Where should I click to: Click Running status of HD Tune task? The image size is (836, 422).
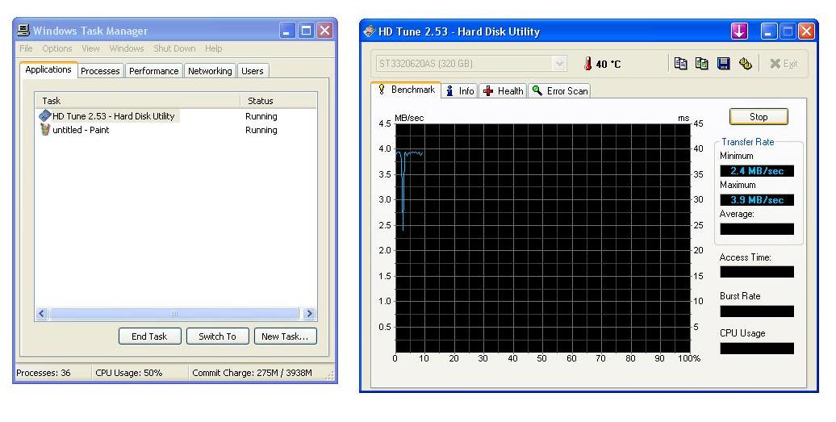point(261,116)
